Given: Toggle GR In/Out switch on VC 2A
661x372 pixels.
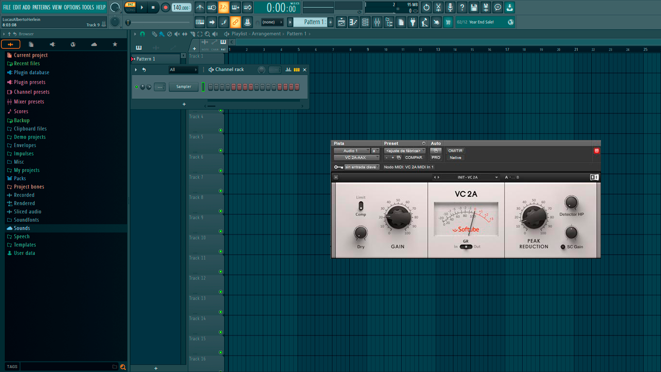Looking at the screenshot, I should 466,247.
